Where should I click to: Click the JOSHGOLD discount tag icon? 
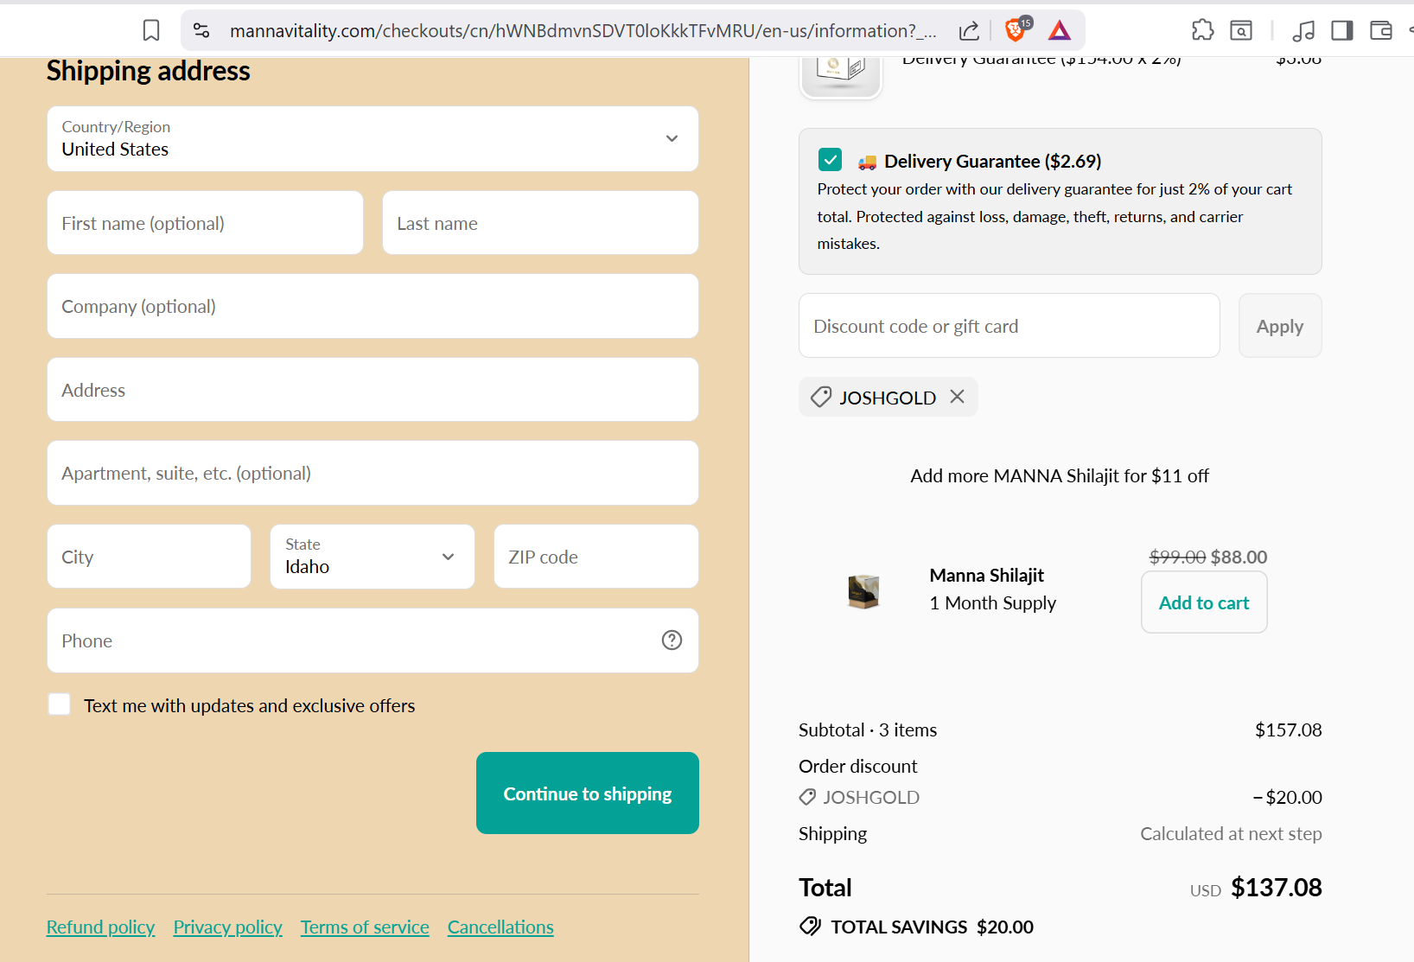tap(821, 397)
